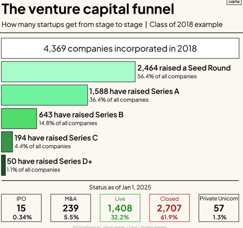Select the Series A green bar
Image resolution: width=243 pixels, height=228 pixels.
click(x=44, y=95)
